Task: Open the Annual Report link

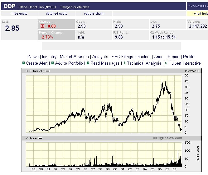Action: [167, 57]
